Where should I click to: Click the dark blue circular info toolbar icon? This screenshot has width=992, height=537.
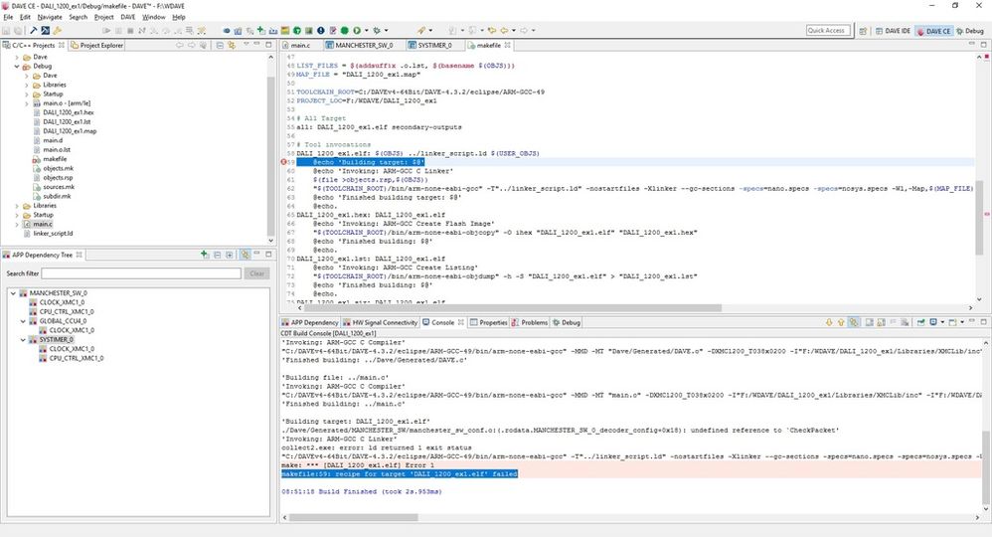click(321, 31)
